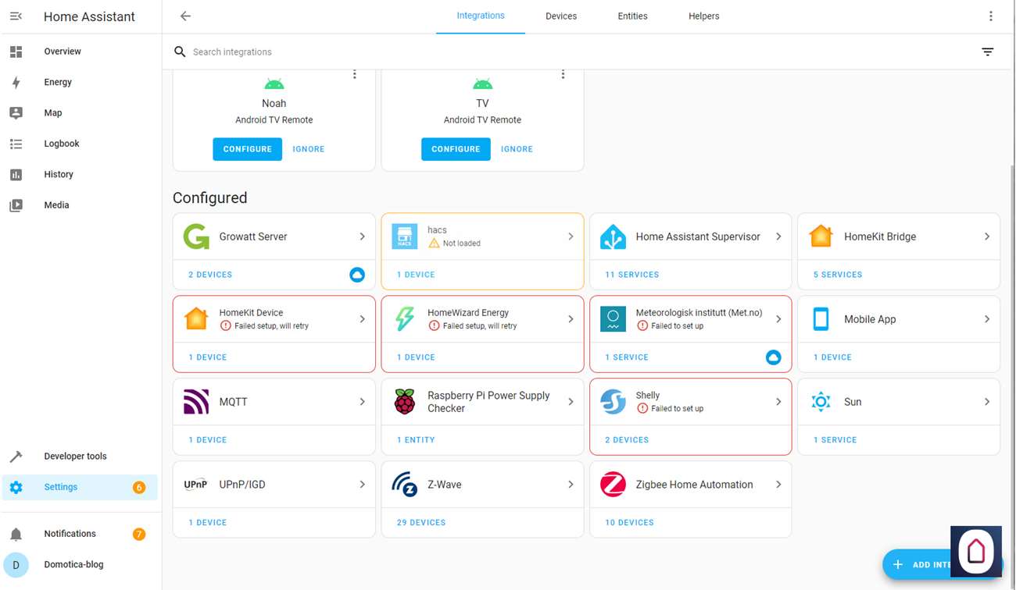Image resolution: width=1016 pixels, height=590 pixels.
Task: Switch to the Devices tab
Action: click(560, 16)
